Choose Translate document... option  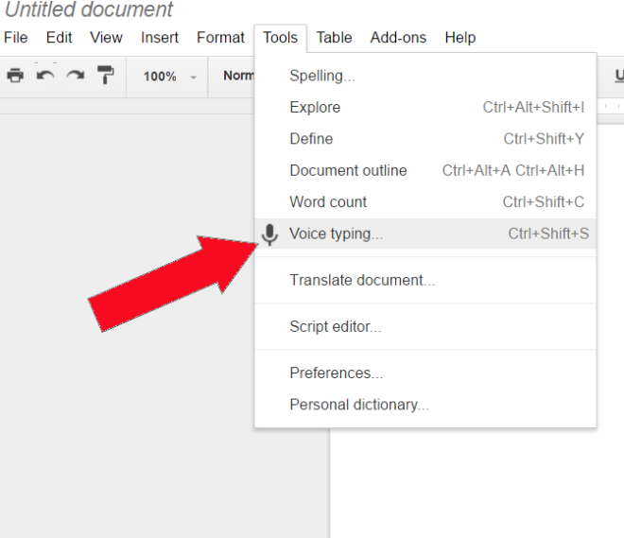click(x=362, y=280)
